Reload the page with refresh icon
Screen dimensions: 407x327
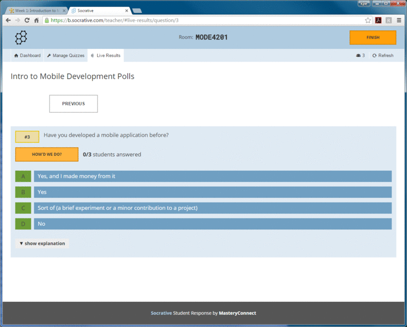[27, 20]
